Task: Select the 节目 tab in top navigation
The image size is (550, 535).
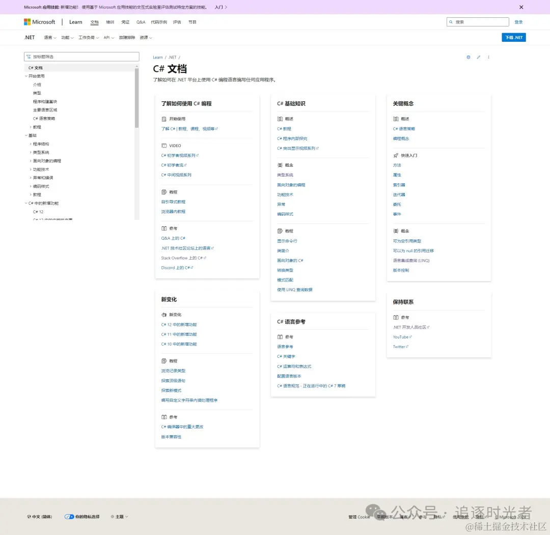Action: click(x=192, y=22)
